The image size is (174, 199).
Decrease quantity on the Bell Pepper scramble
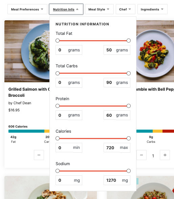coord(142,155)
